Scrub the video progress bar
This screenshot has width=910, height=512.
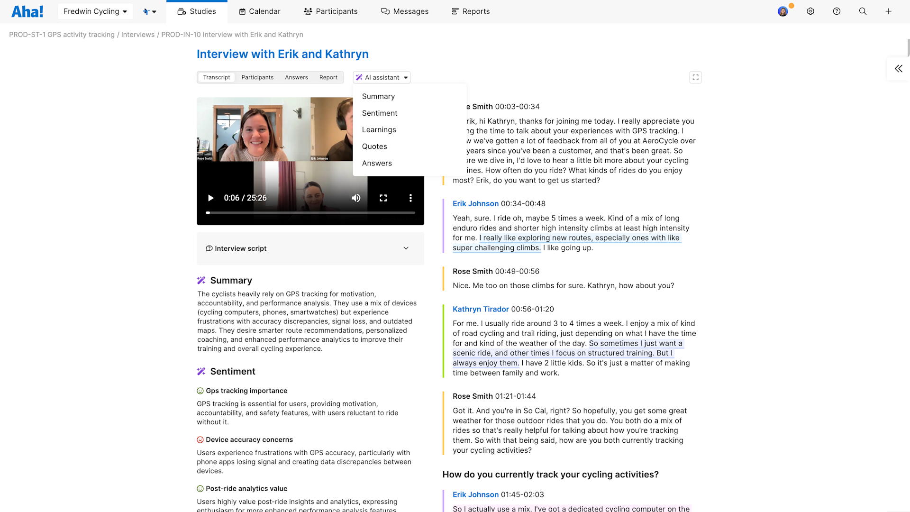coord(311,213)
